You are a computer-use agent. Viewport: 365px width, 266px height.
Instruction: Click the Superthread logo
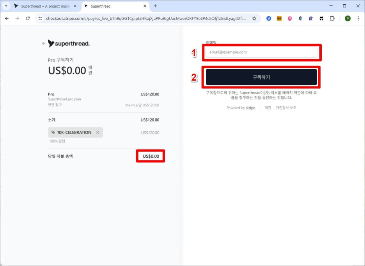tap(69, 44)
